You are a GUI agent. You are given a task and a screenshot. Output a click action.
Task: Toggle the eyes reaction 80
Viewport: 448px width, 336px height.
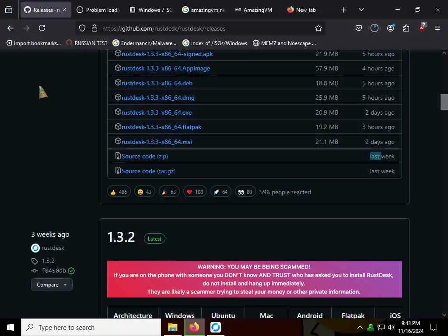(x=245, y=192)
